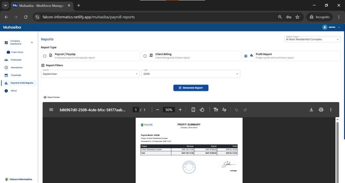The height and width of the screenshot is (183, 345).
Task: Open the browser zoom magnifier icon
Action: click(x=280, y=17)
